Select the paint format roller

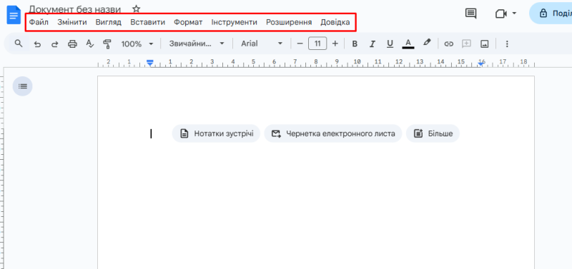pos(107,44)
